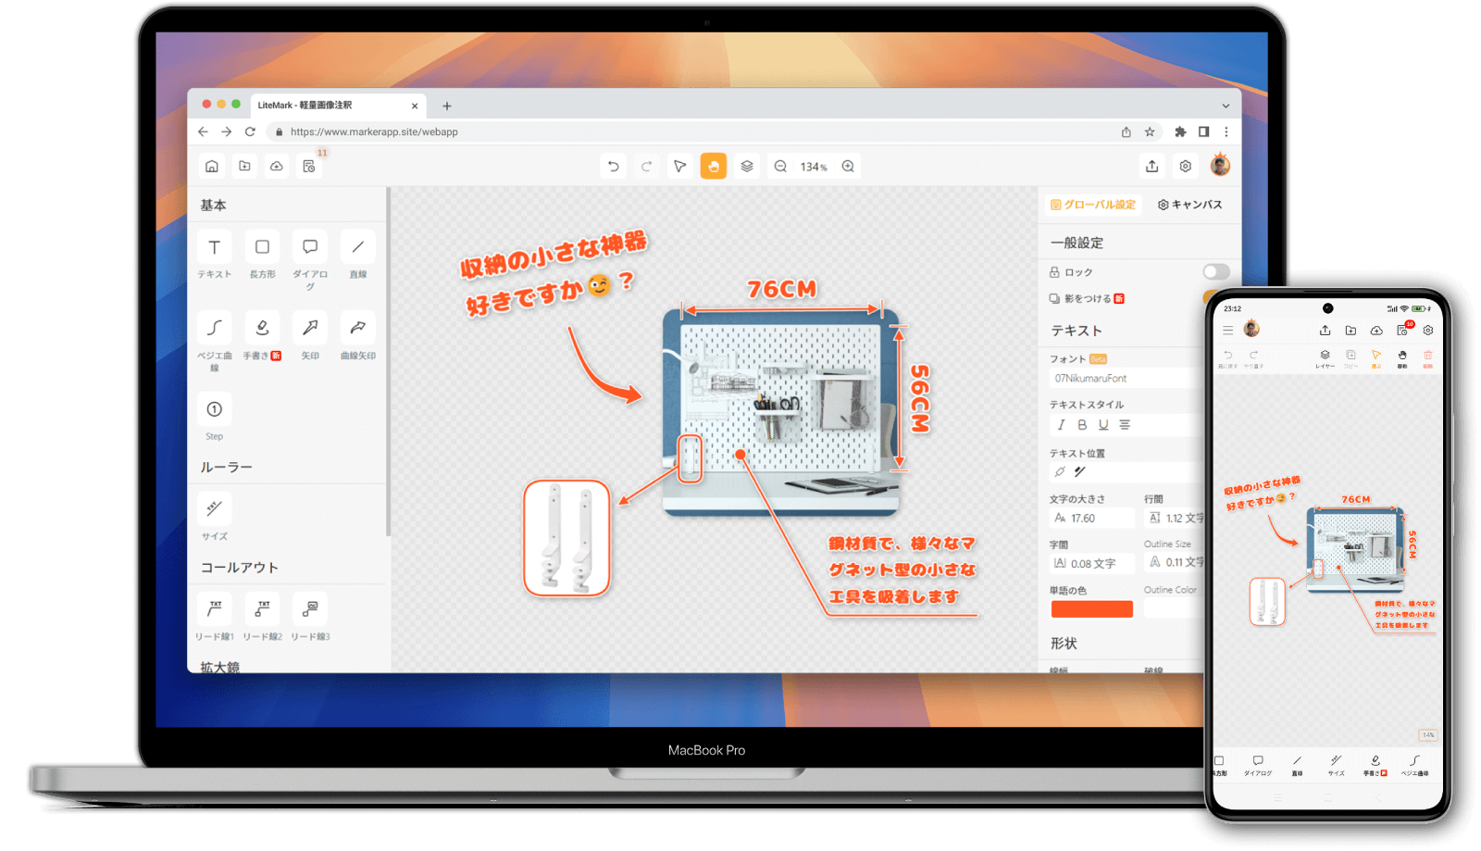Click the 単語の色 orange color swatch
The width and height of the screenshot is (1481, 851).
click(x=1092, y=608)
